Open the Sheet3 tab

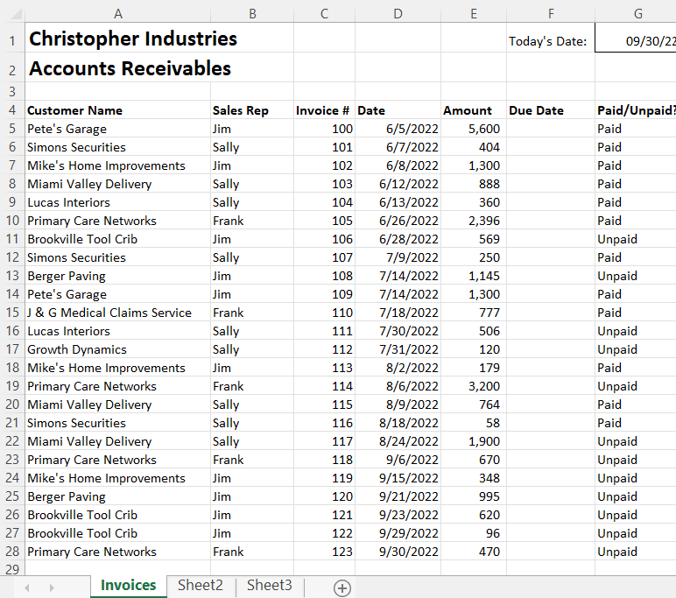coord(269,586)
